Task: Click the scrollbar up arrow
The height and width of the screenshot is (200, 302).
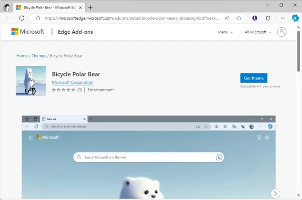Action: tap(298, 28)
